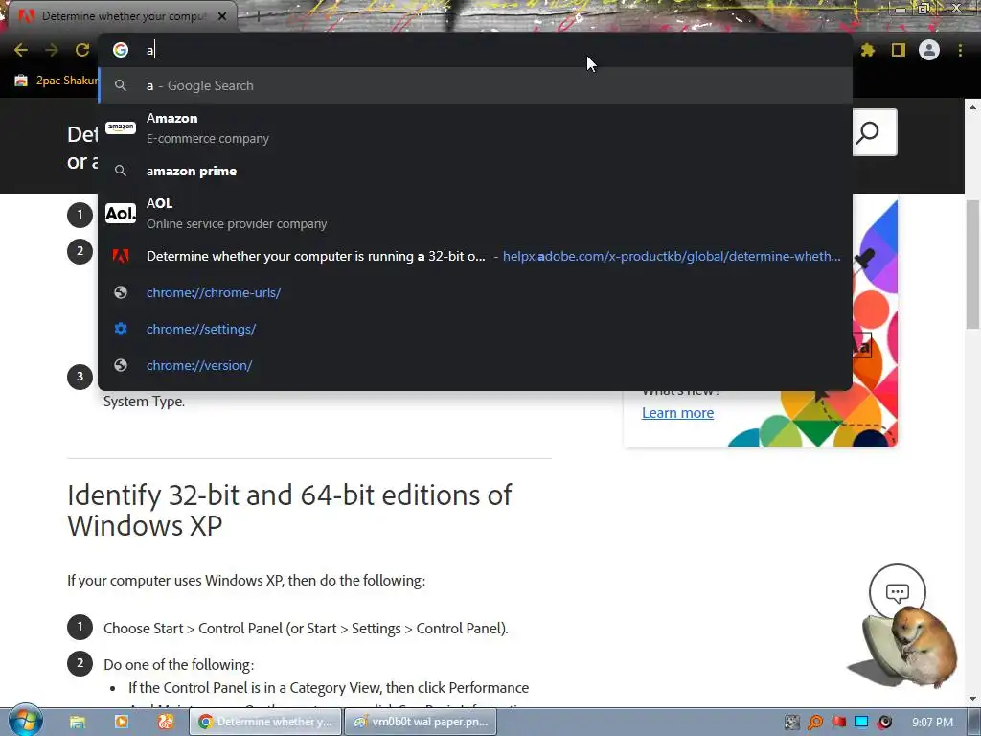Viewport: 981px width, 736px height.
Task: Reload the page with the refresh icon
Action: click(x=82, y=50)
